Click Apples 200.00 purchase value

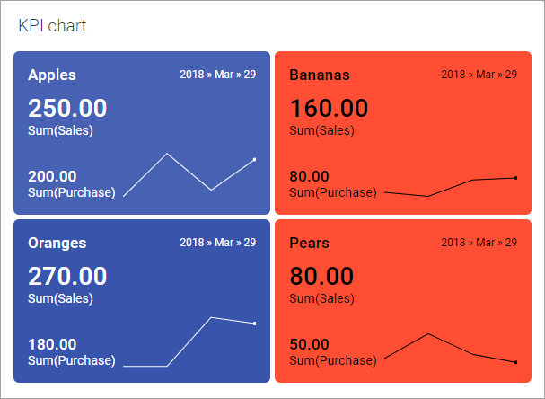(x=52, y=176)
